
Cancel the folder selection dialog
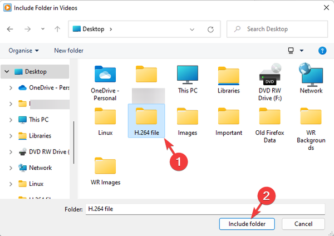(303, 224)
